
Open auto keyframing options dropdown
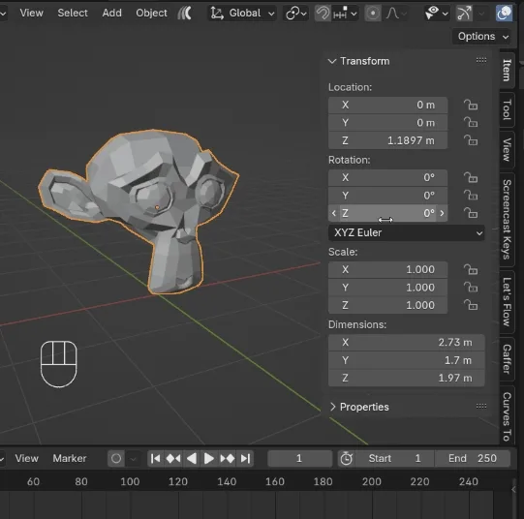(133, 459)
